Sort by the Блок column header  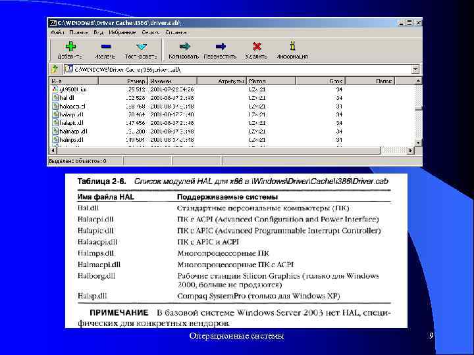[321, 81]
